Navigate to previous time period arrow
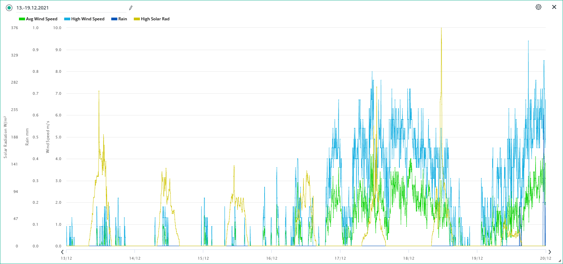 tap(62, 252)
